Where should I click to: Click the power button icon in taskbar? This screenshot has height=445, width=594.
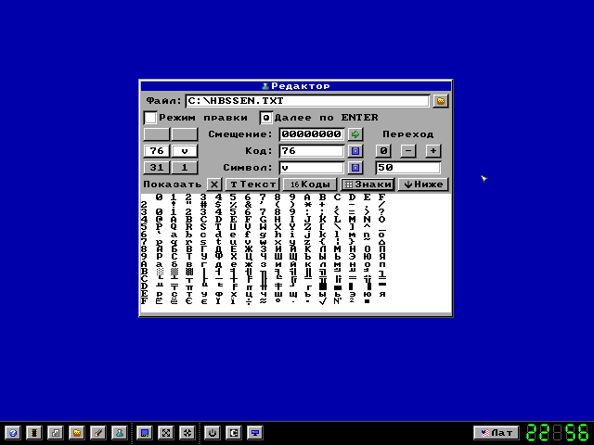coord(212,433)
